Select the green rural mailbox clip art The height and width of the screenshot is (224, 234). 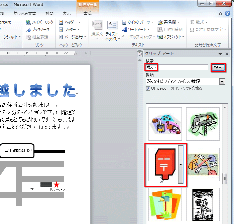coord(203,124)
